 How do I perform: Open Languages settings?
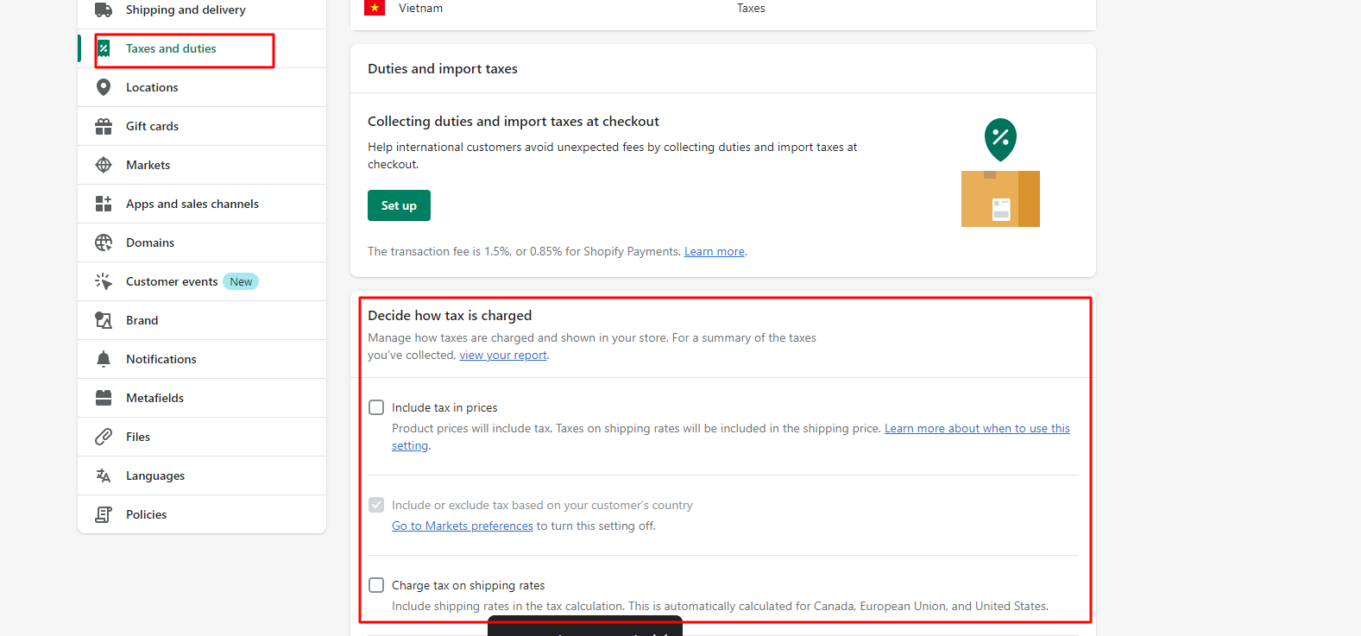[x=202, y=475]
